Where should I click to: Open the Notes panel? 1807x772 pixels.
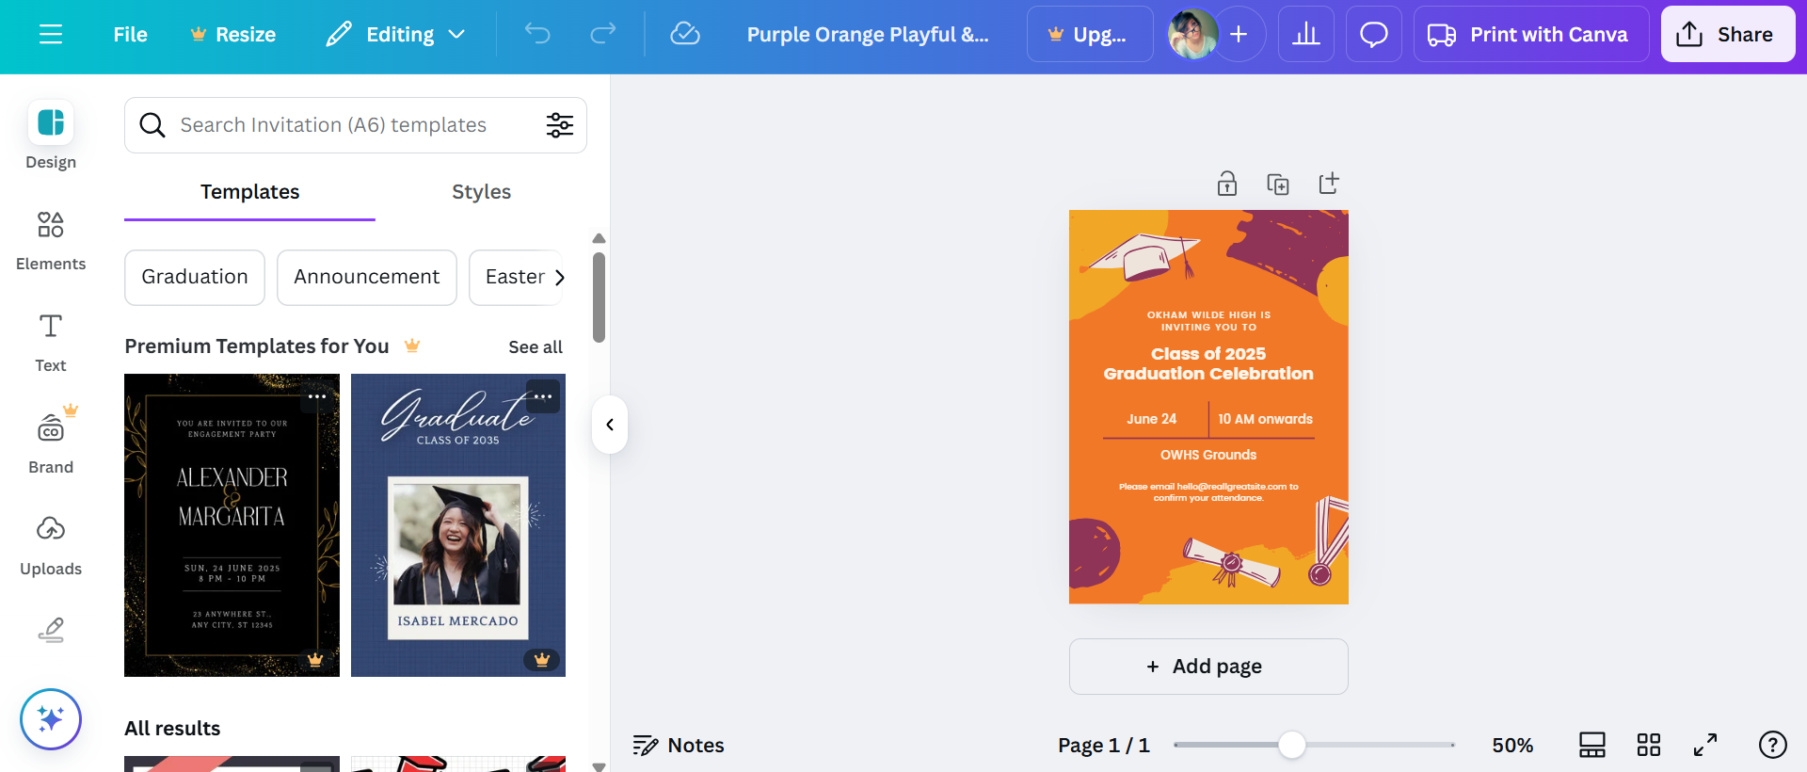point(679,746)
